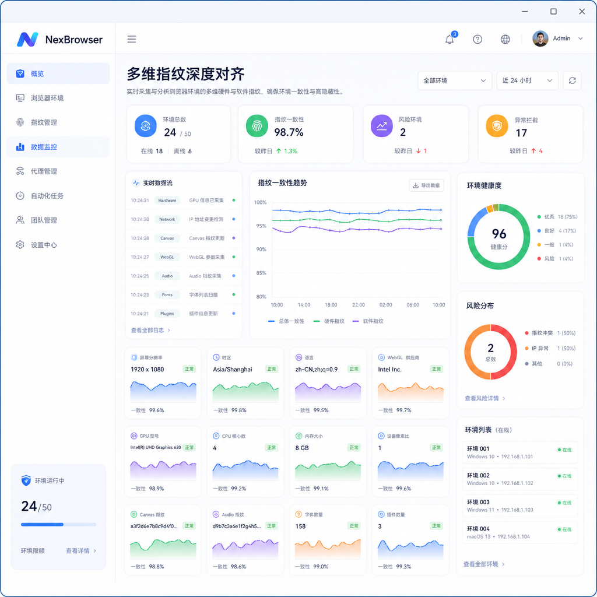Open the 查看风险详情 link
The height and width of the screenshot is (597, 597).
click(484, 398)
